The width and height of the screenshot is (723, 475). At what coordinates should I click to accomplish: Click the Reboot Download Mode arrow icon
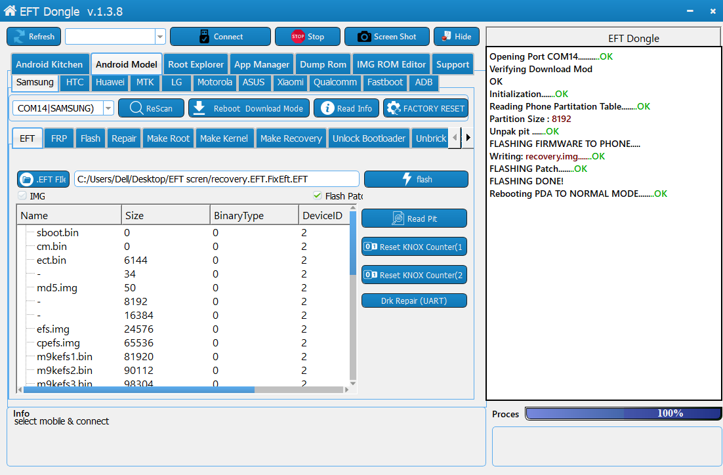[199, 108]
